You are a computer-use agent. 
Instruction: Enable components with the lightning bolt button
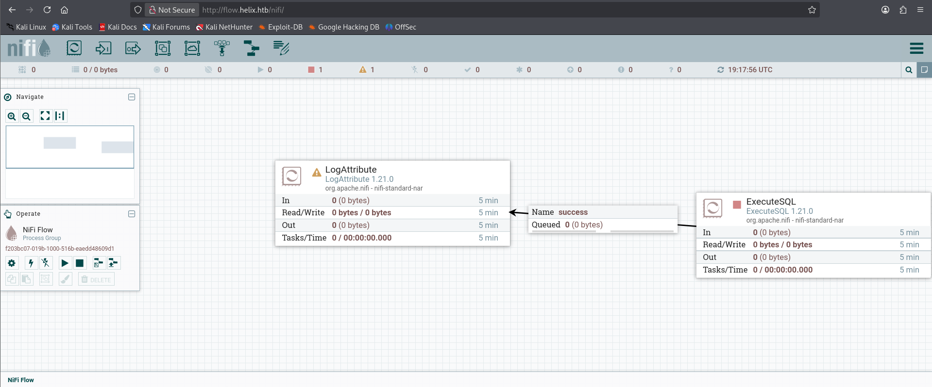click(31, 263)
